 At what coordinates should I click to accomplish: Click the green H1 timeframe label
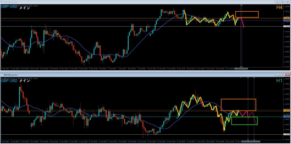(279, 81)
